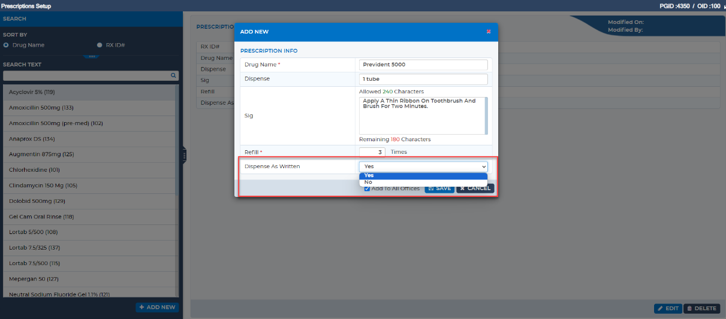
Task: Choose Yes option in dropdown list
Action: (423, 175)
